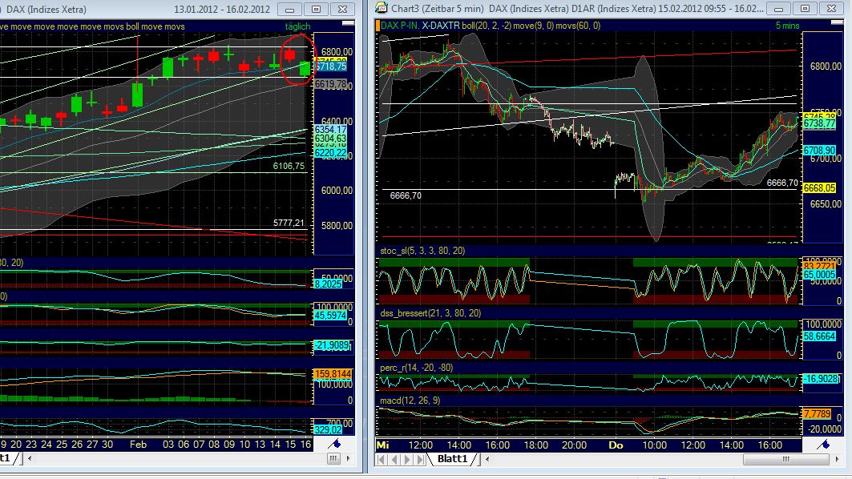This screenshot has width=852, height=479.
Task: Click the 6666,70 price level label on Chart3
Action: pyautogui.click(x=405, y=194)
